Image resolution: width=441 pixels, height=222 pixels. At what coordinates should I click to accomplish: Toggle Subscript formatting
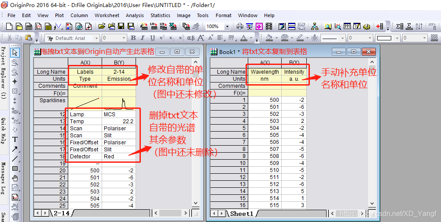[x=172, y=38]
